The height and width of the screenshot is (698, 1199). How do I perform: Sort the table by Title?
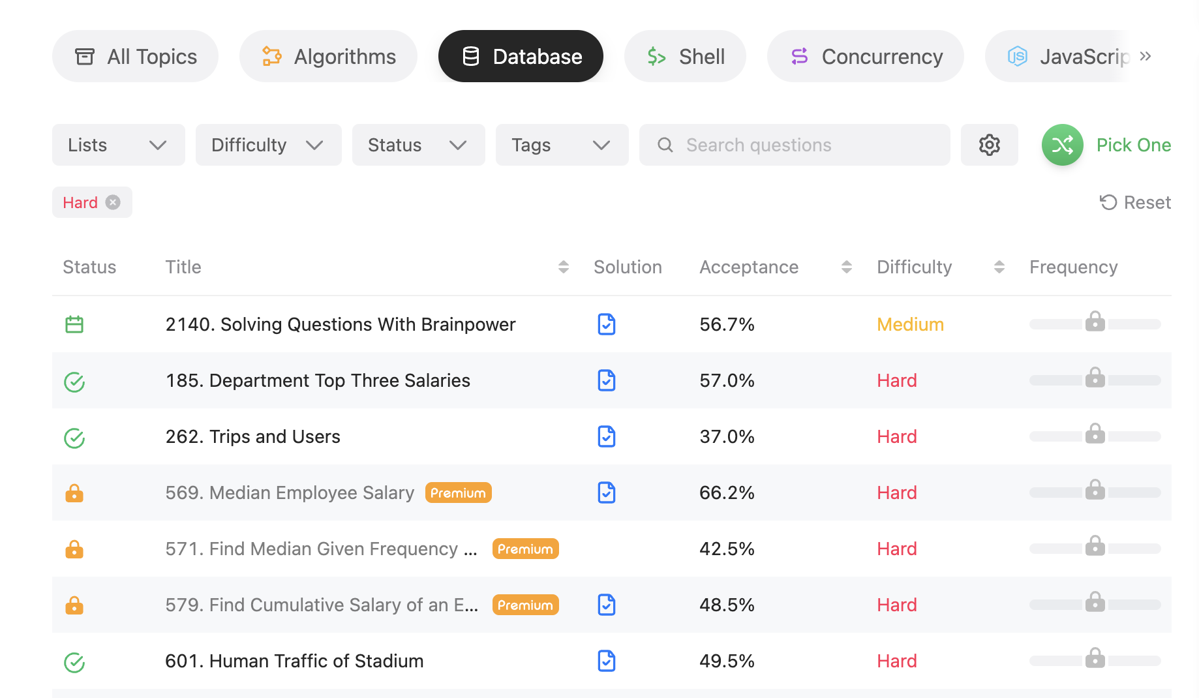[564, 267]
